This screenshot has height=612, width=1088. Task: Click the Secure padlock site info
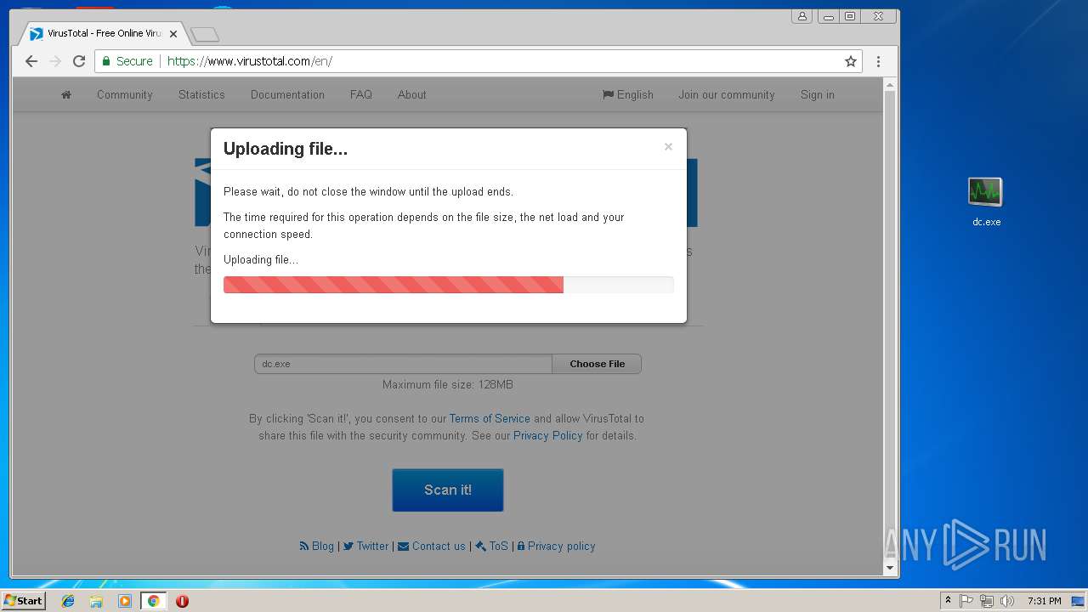127,61
